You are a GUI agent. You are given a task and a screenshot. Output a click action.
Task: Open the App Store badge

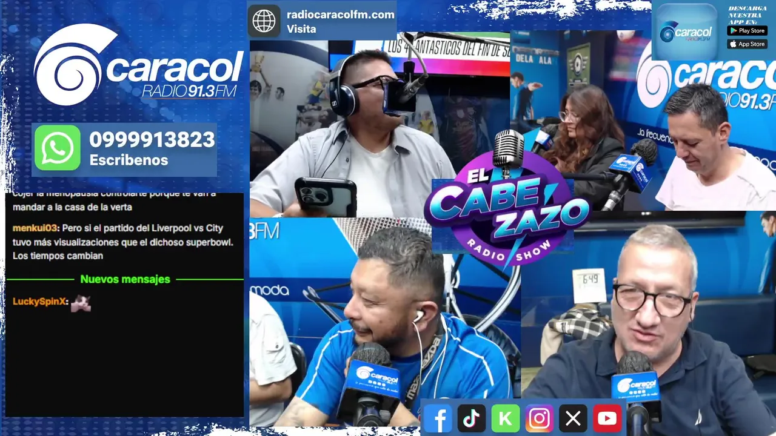[x=747, y=44]
